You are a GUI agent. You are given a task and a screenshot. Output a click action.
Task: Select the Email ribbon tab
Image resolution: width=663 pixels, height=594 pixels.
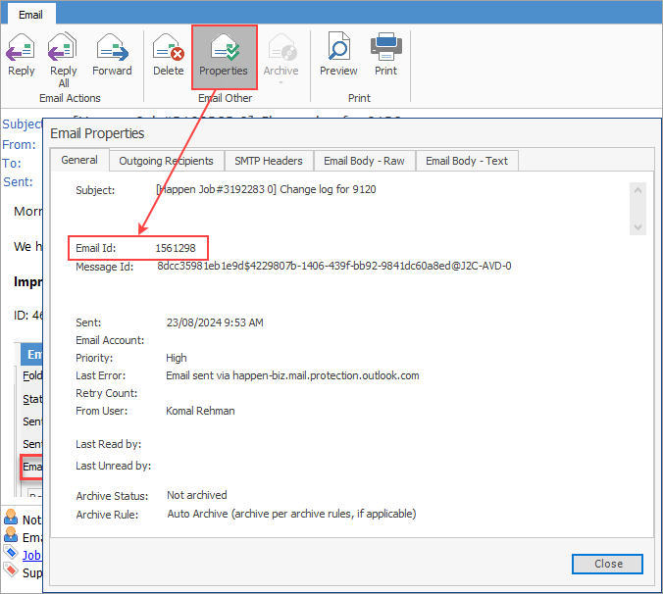pos(30,15)
